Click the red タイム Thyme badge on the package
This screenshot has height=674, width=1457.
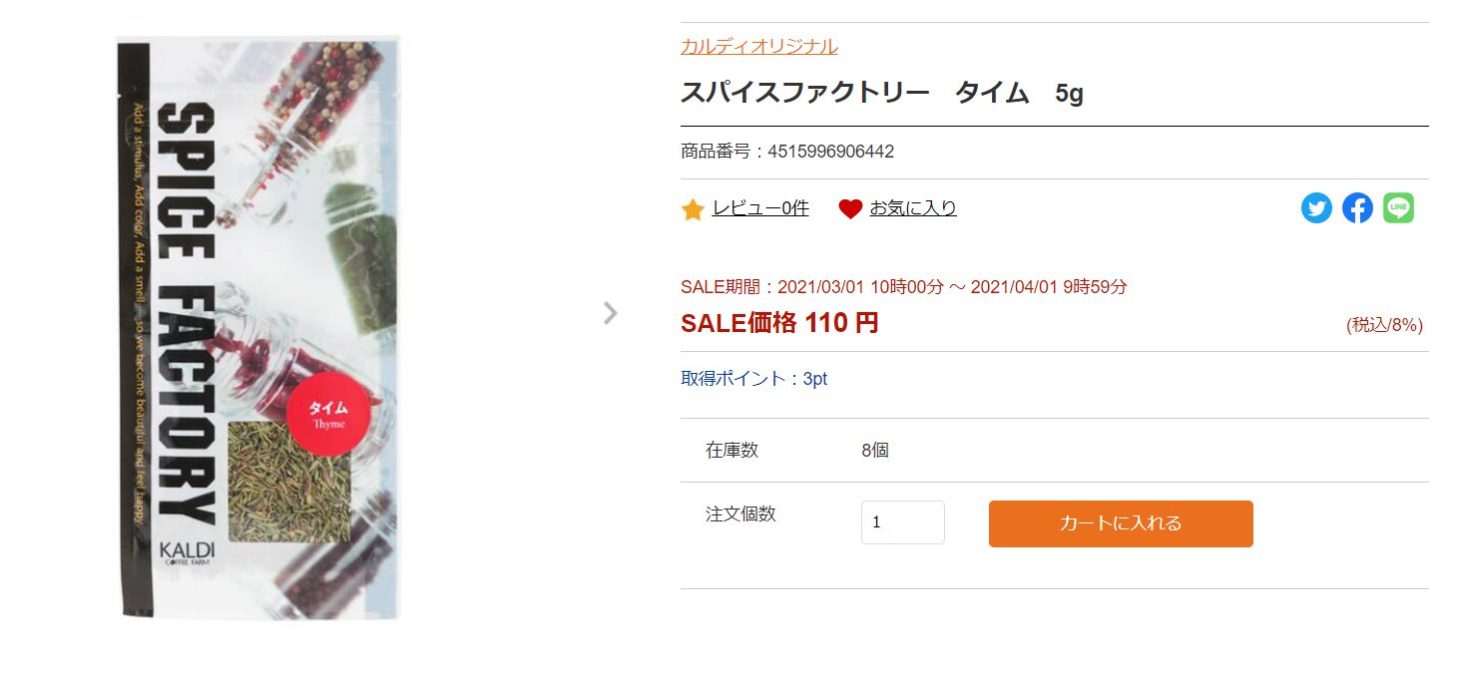(328, 414)
